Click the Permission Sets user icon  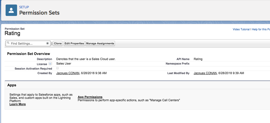pos(11,10)
